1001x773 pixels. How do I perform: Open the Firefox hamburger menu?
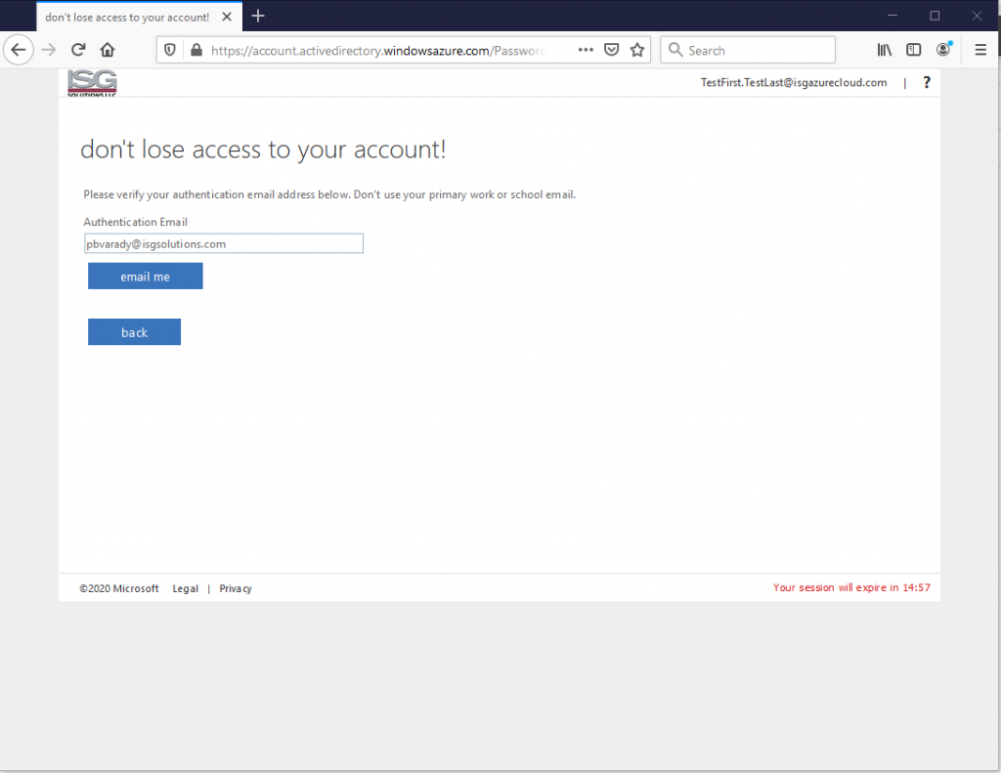pyautogui.click(x=980, y=50)
